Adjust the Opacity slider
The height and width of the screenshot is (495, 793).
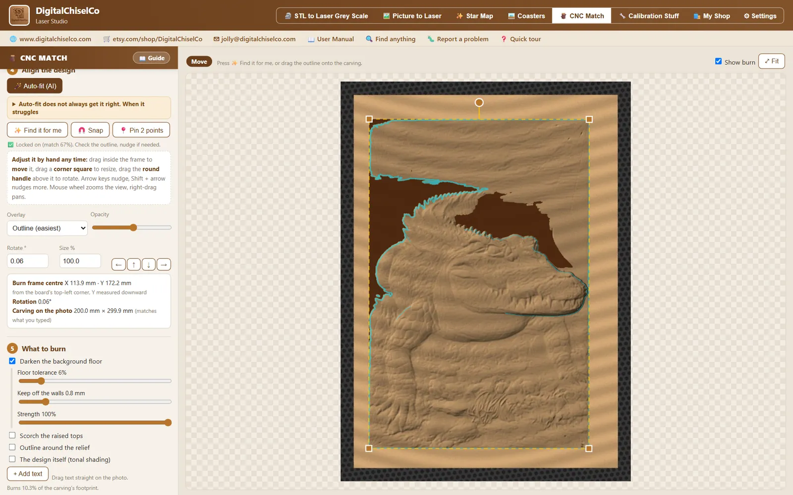point(132,228)
